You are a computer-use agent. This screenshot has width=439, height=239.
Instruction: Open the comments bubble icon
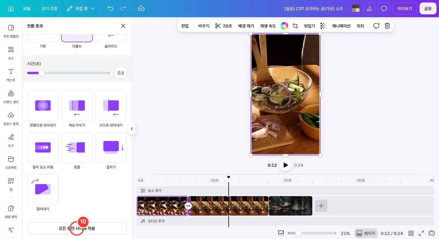(x=384, y=8)
